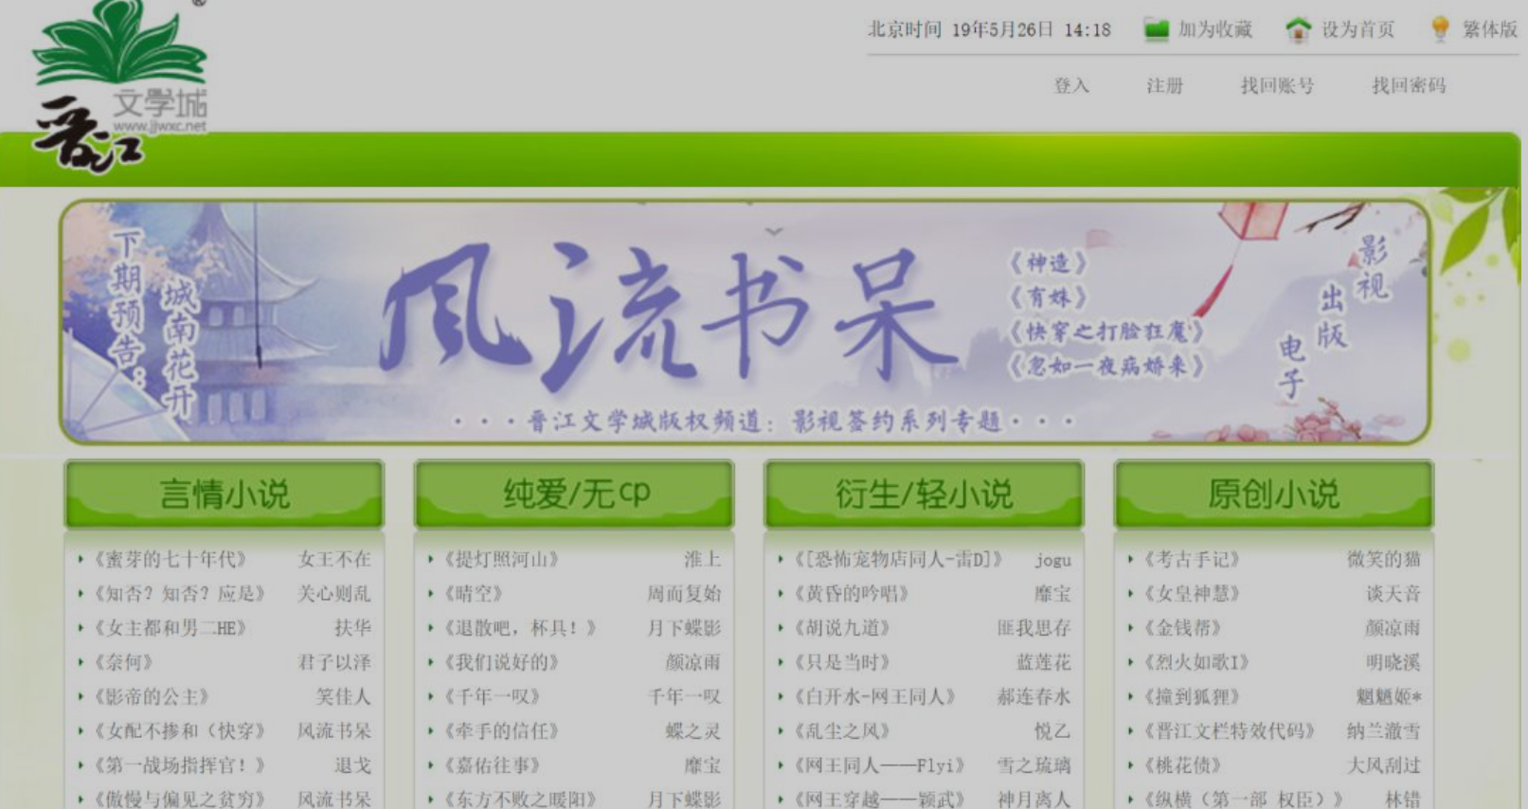Viewport: 1528px width, 809px height.
Task: Click author 女王不在
Action: 334,560
